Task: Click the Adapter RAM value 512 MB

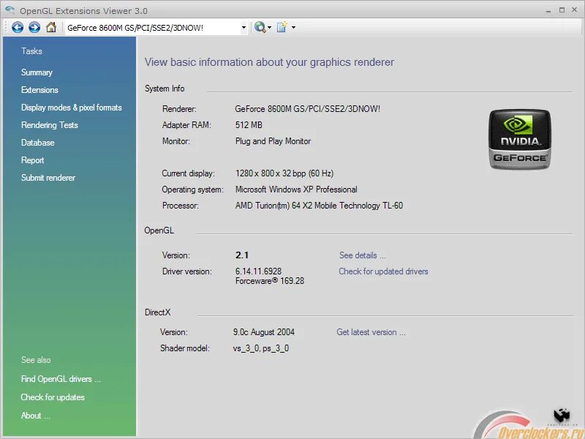Action: pyautogui.click(x=249, y=125)
